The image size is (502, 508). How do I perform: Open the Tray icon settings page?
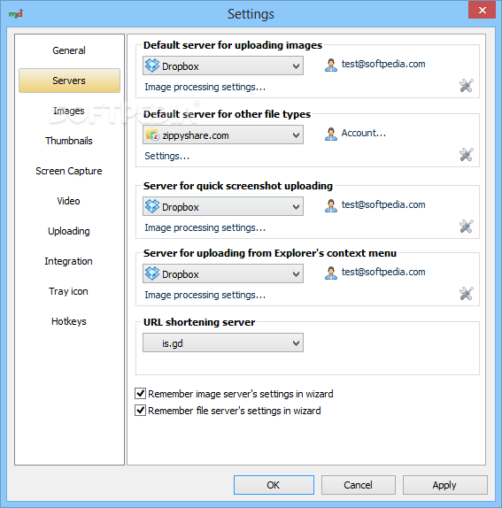(69, 291)
